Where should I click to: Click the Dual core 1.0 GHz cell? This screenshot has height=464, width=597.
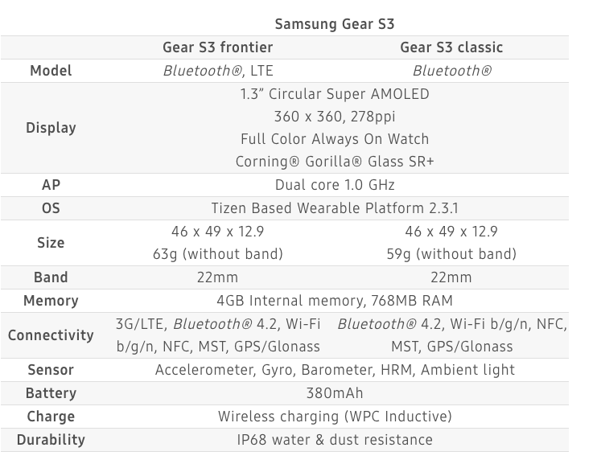click(335, 185)
